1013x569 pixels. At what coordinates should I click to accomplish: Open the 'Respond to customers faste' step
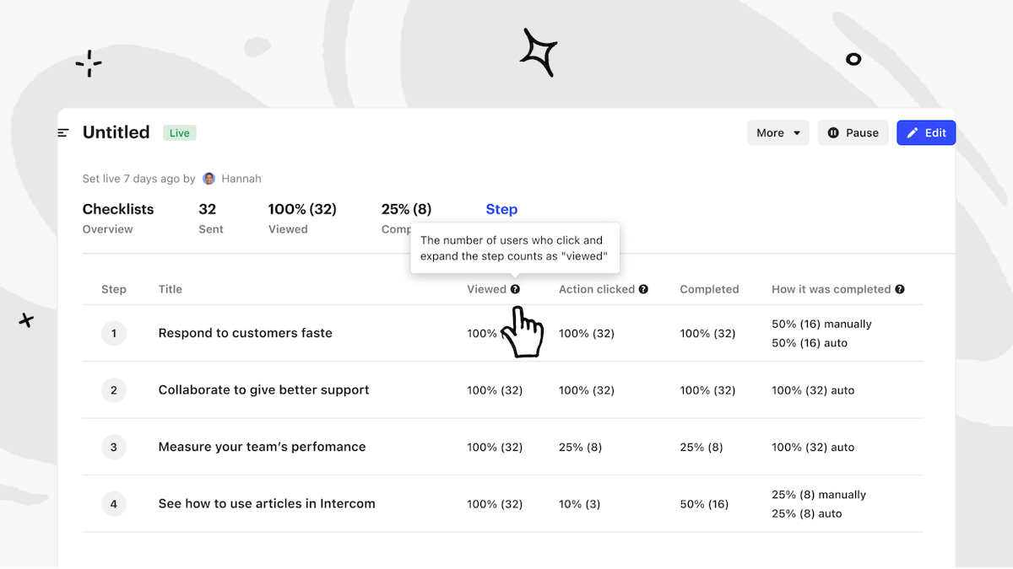pyautogui.click(x=245, y=333)
